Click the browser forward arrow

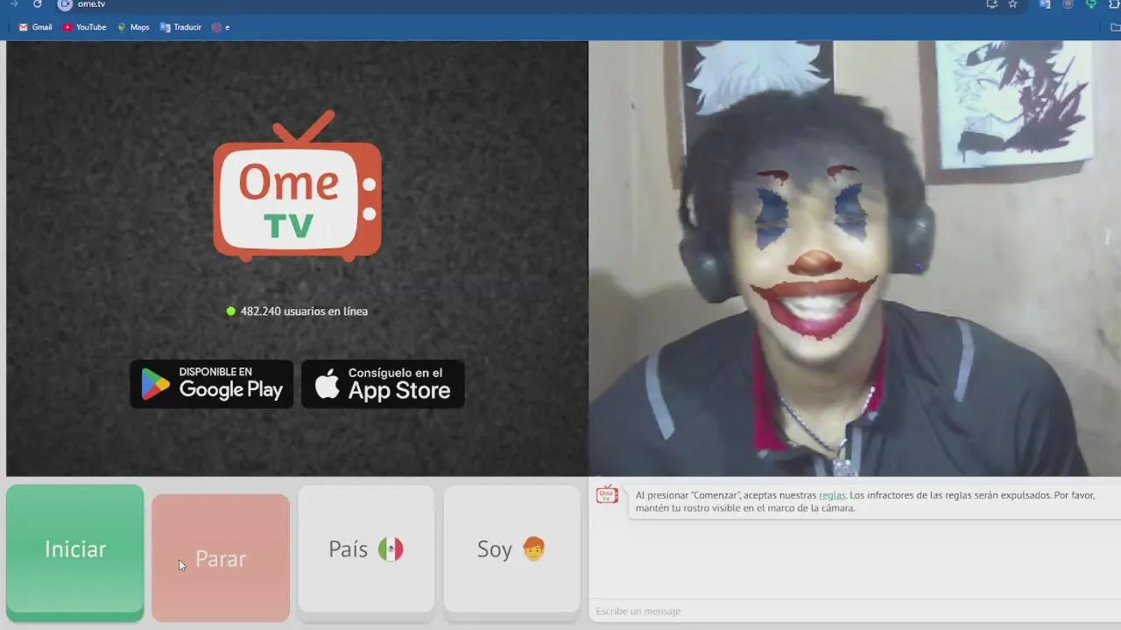pyautogui.click(x=13, y=4)
